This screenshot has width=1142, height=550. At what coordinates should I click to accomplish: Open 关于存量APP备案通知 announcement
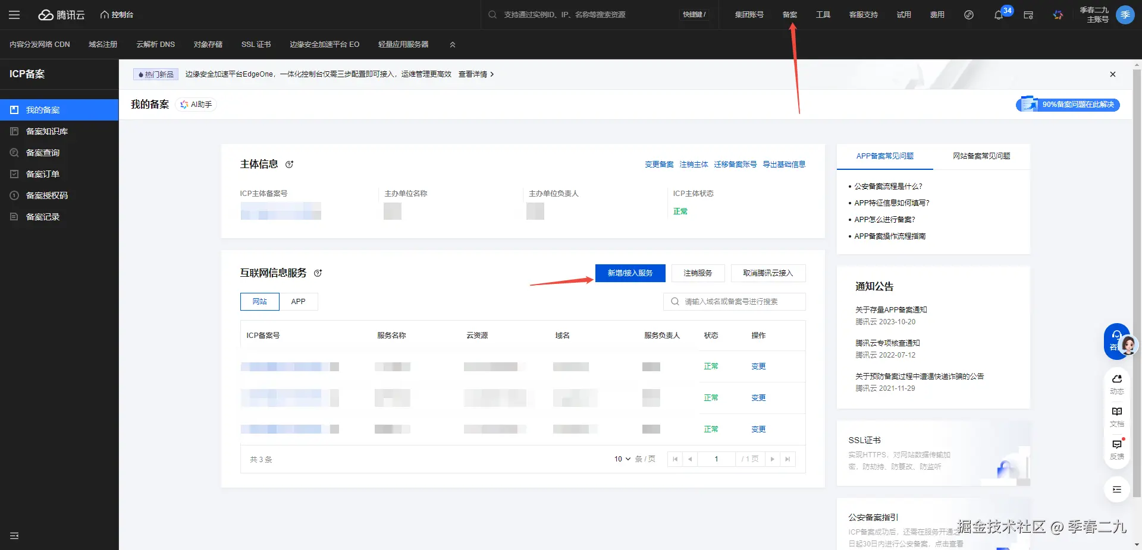coord(891,310)
